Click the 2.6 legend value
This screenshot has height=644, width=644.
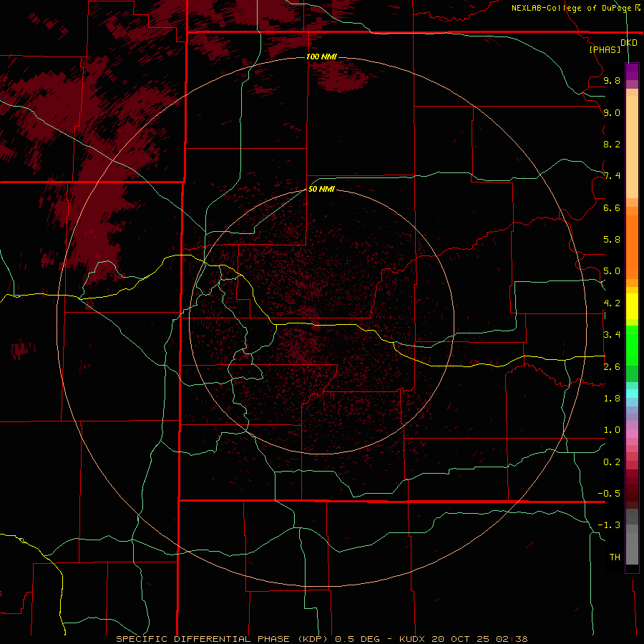coord(612,367)
